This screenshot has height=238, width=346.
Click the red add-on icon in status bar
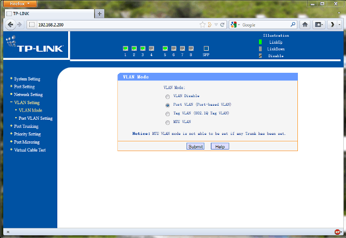tap(337, 232)
